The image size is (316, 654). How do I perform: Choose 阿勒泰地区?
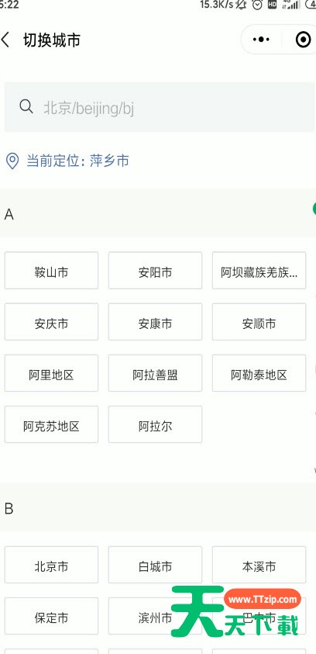coord(259,373)
